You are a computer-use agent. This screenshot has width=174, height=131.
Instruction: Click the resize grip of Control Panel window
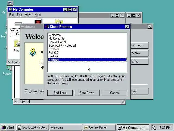click(123, 102)
